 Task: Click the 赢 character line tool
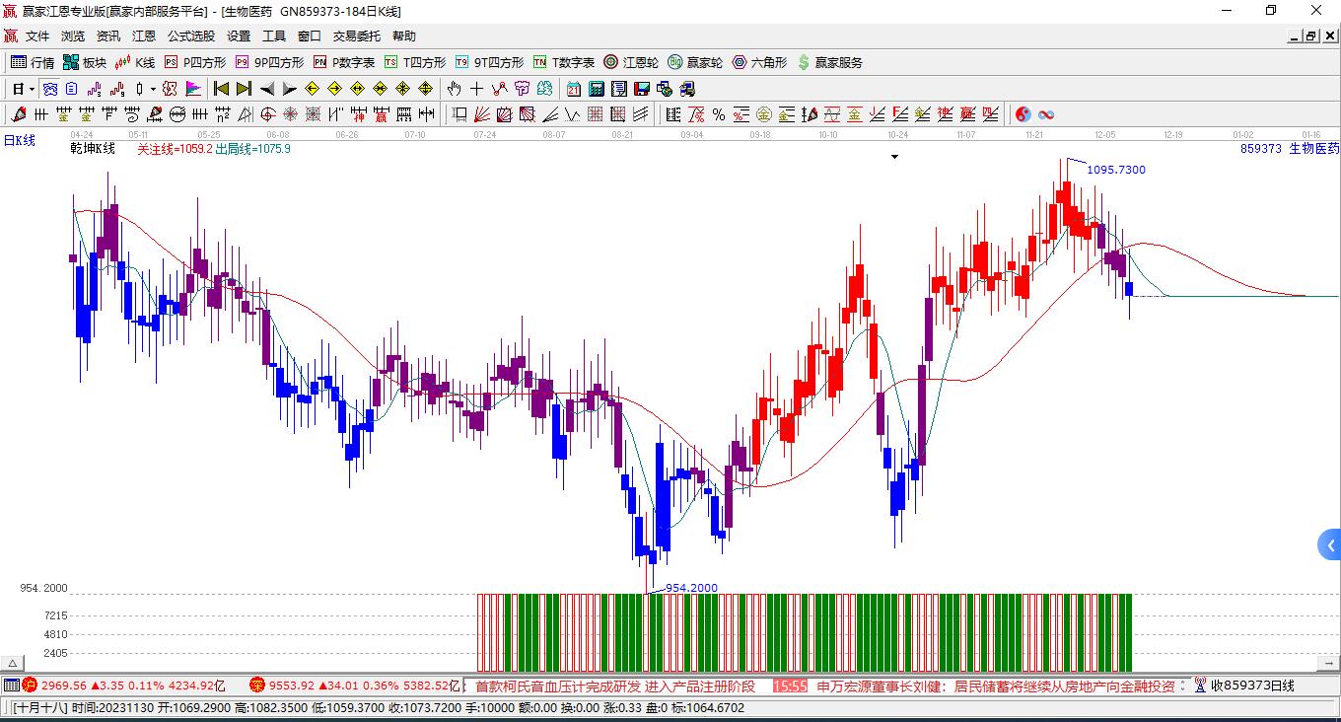966,114
